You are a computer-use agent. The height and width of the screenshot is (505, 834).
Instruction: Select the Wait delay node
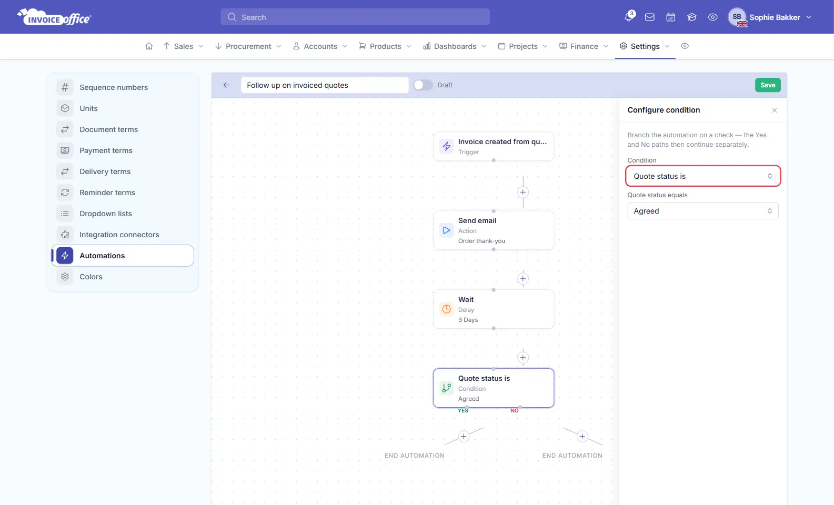[x=494, y=309]
